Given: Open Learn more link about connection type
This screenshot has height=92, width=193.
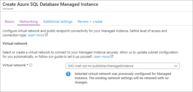Looking at the screenshot, I should (x=36, y=35).
